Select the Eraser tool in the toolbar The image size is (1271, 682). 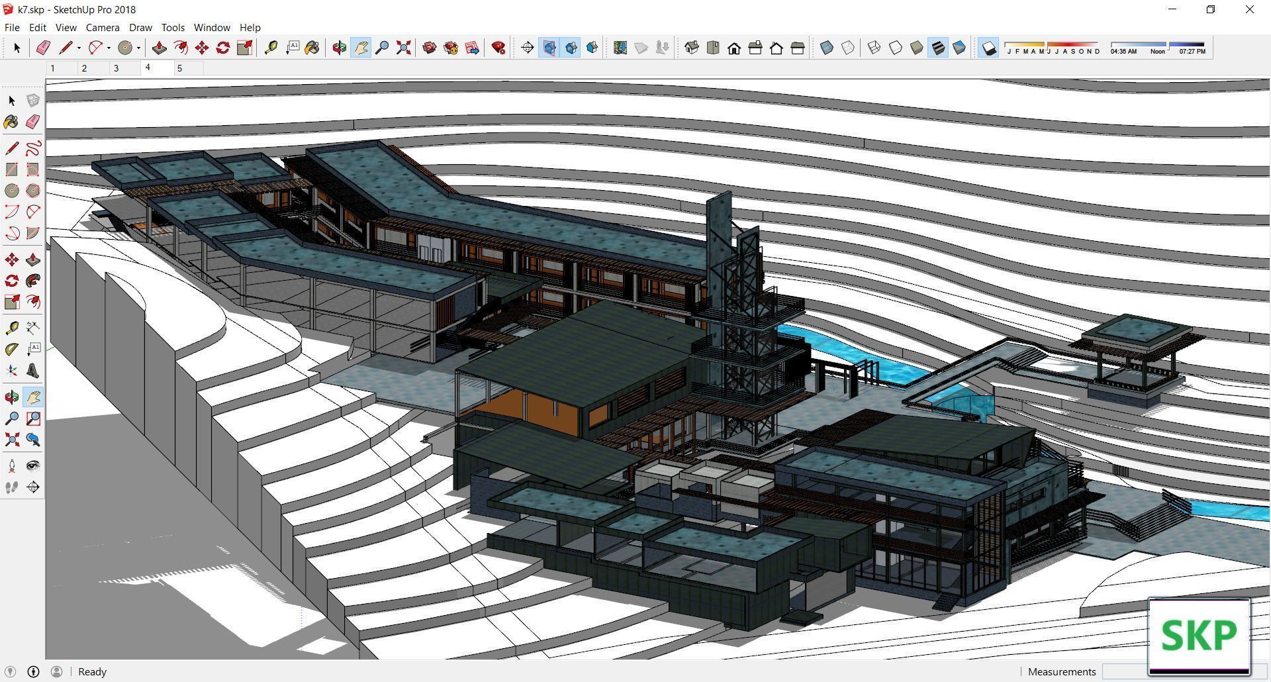point(43,48)
